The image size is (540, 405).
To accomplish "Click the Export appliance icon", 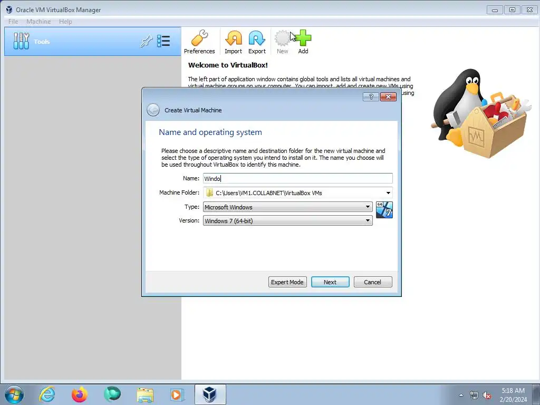I will point(257,42).
